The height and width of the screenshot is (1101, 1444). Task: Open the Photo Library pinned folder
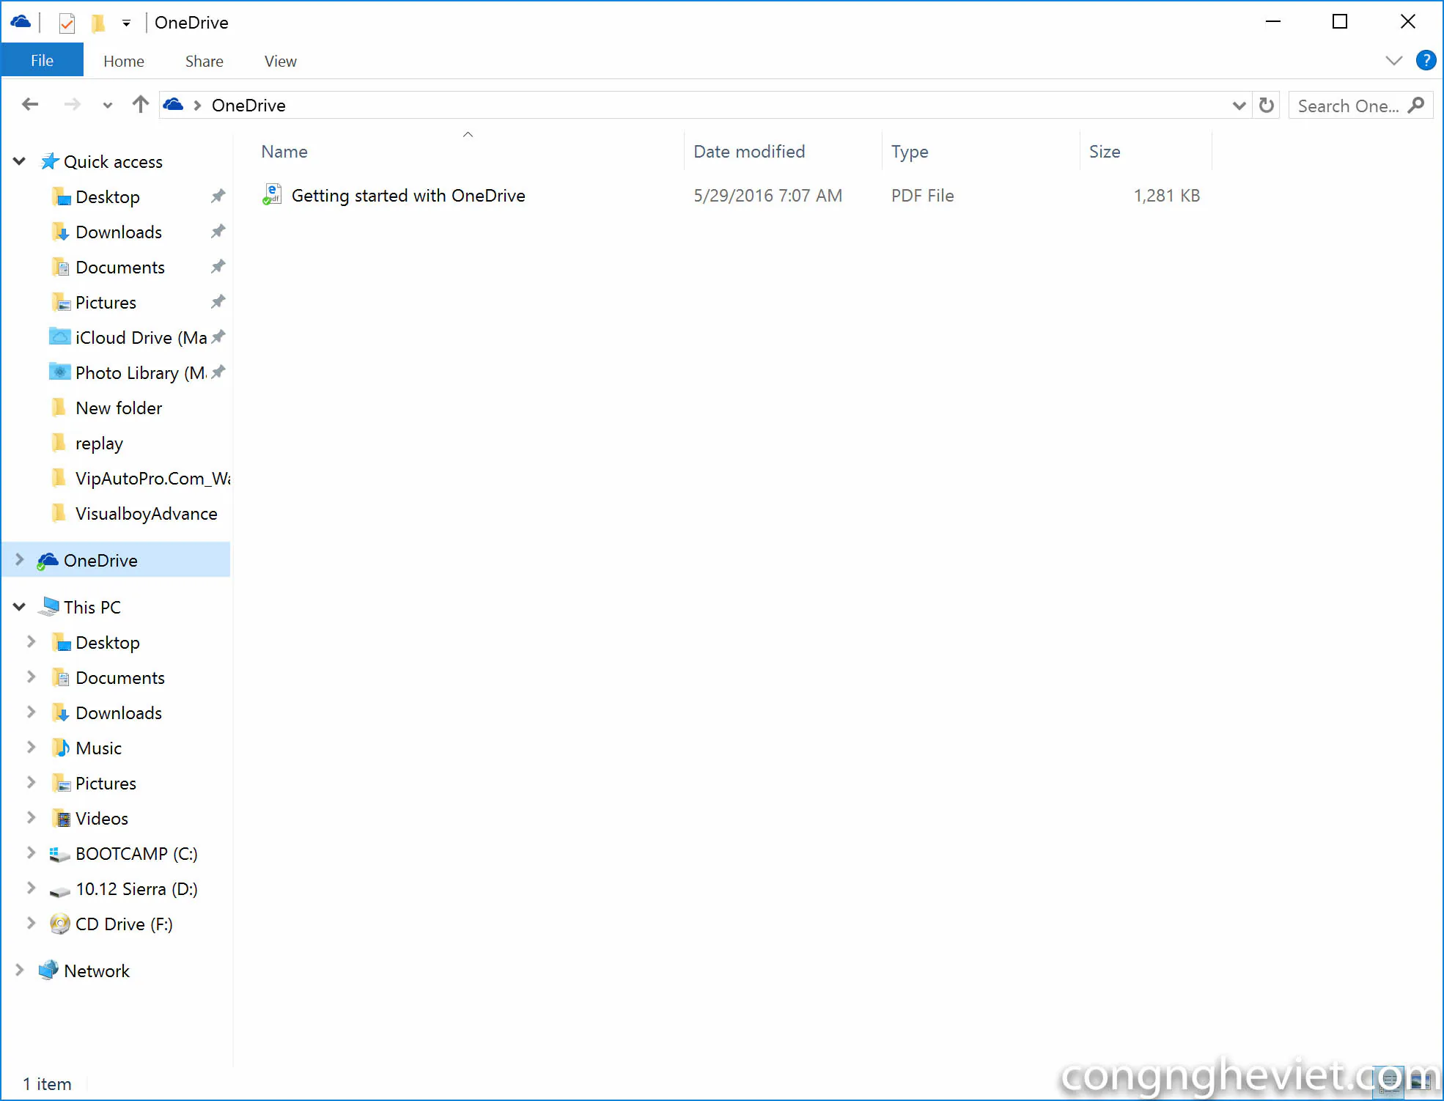tap(141, 373)
